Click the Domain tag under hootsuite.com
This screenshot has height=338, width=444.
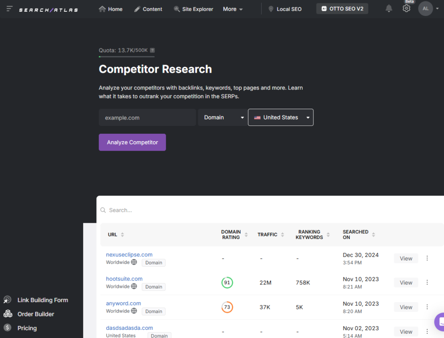coord(154,287)
